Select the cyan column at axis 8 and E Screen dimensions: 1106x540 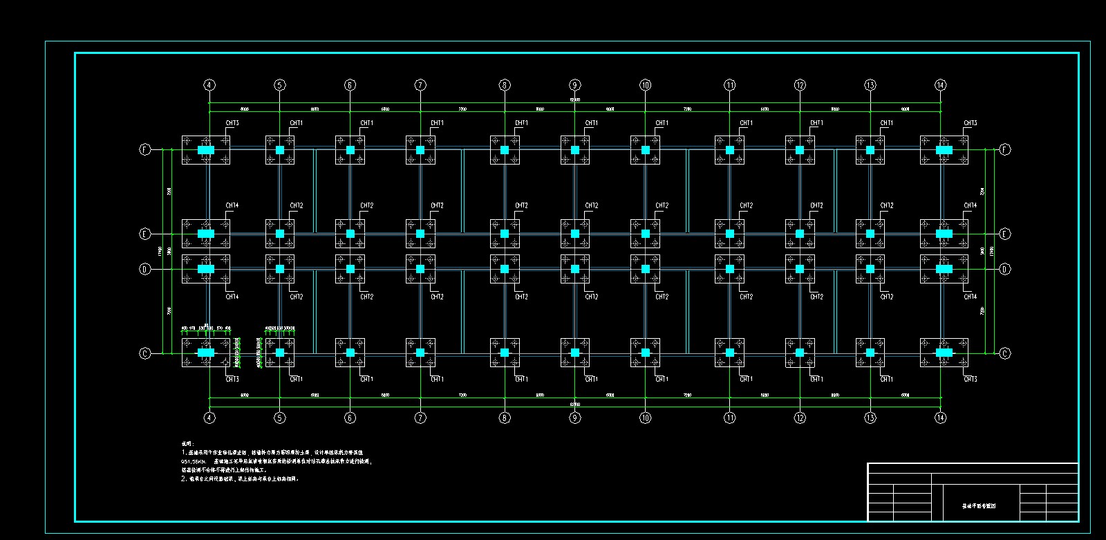click(x=505, y=234)
